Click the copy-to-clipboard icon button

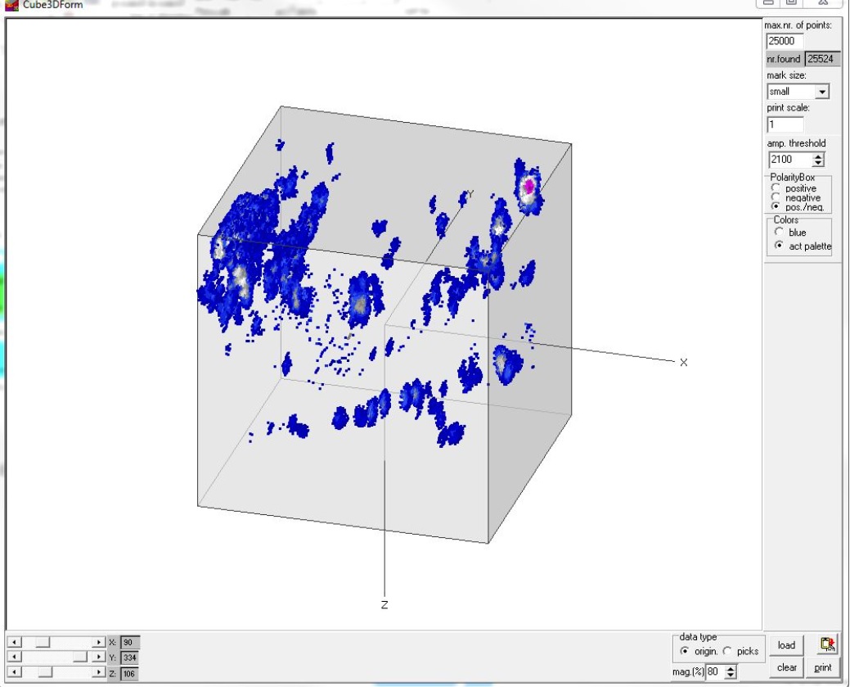tap(827, 645)
